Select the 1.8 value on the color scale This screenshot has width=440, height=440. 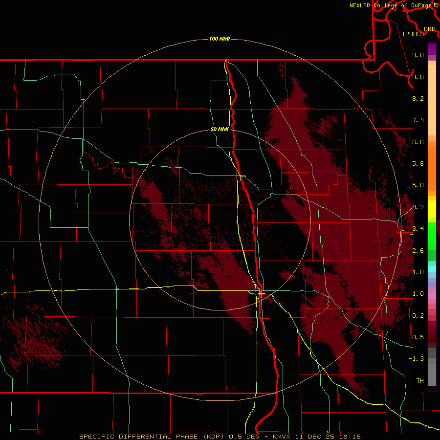pos(418,272)
